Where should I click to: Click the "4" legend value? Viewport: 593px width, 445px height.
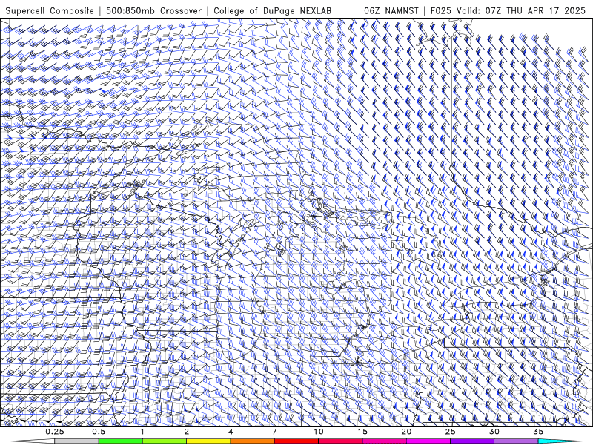pos(231,432)
